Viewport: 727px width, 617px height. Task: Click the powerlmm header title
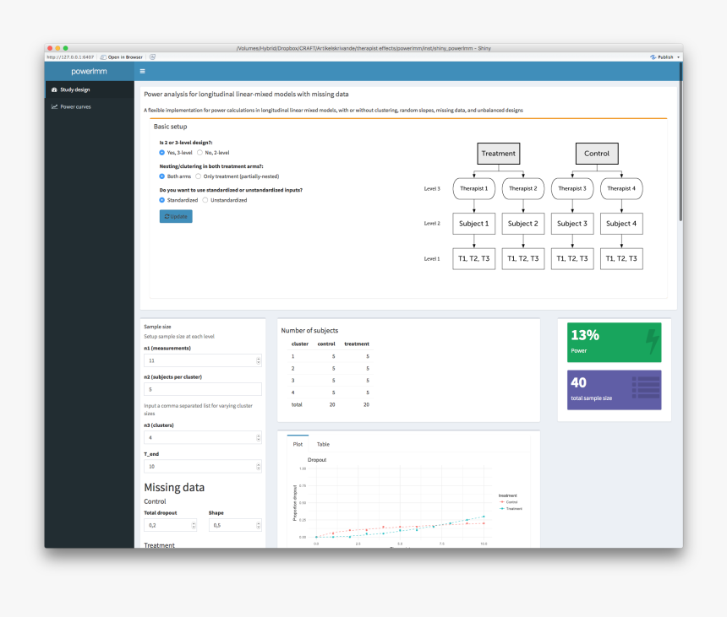[x=89, y=71]
